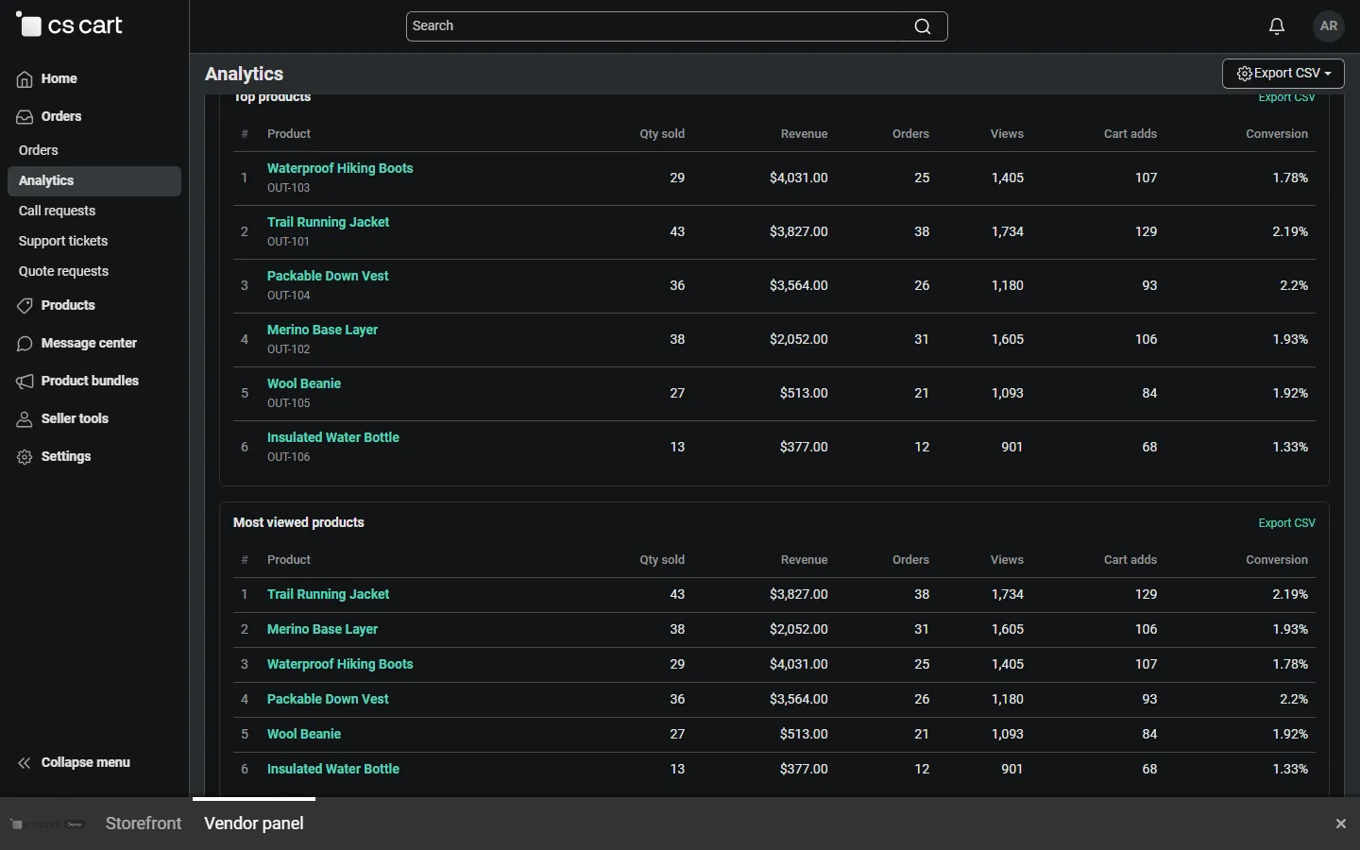Click the Orders inbox icon in sidebar
The height and width of the screenshot is (850, 1360).
click(x=25, y=117)
